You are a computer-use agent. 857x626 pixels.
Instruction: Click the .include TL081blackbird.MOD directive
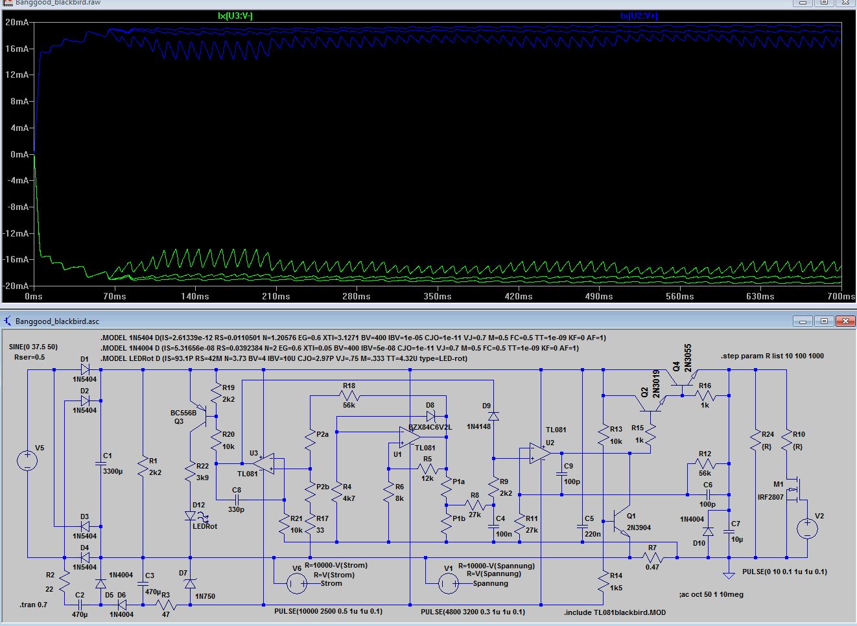[615, 612]
